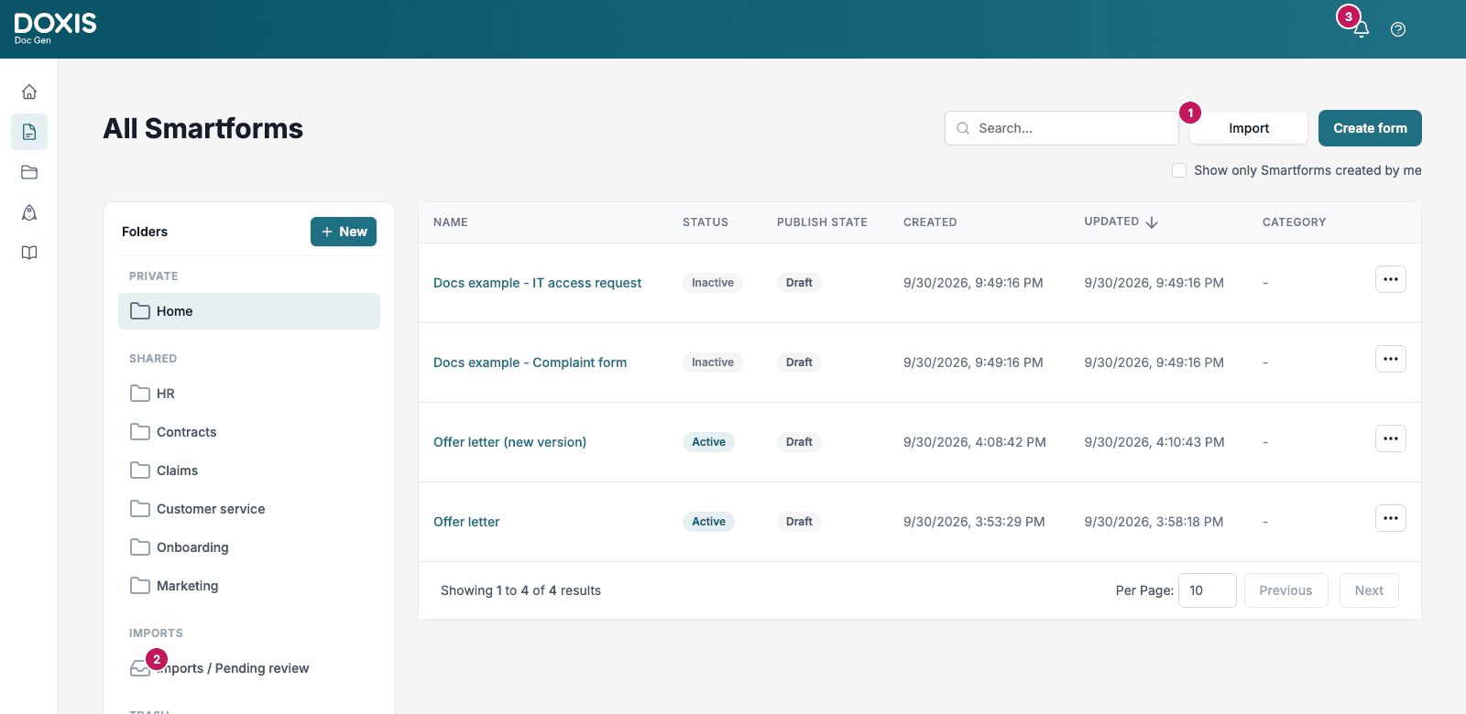Click the Per Page number field
The height and width of the screenshot is (714, 1466).
pos(1207,590)
